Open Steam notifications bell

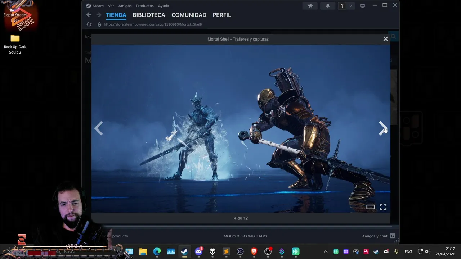328,6
